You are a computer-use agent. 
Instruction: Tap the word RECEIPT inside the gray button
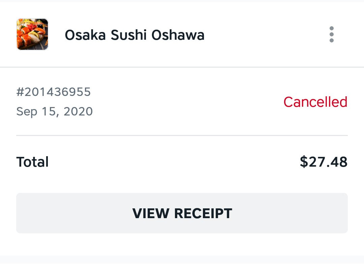tap(203, 213)
